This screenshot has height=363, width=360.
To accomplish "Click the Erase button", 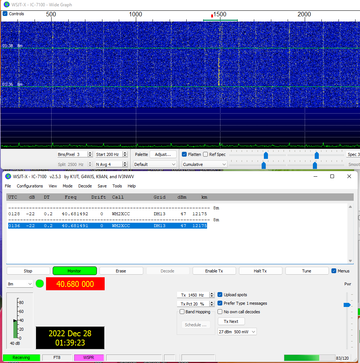I will pos(121,271).
